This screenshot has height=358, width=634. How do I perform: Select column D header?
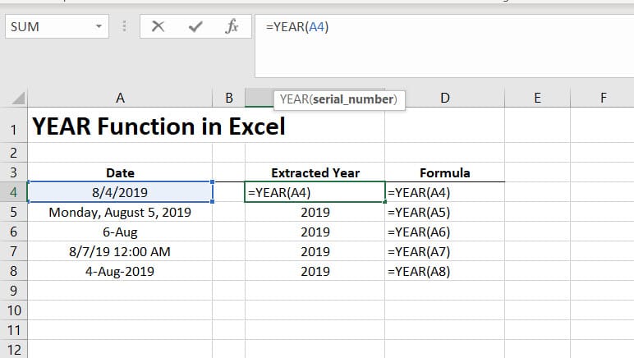pos(444,99)
